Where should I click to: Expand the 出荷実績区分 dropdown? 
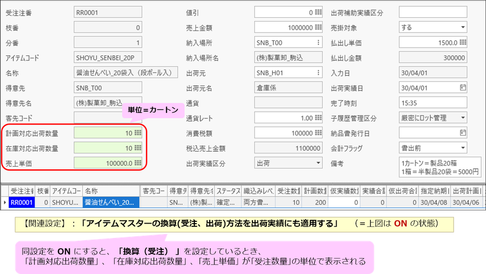tap(318, 163)
